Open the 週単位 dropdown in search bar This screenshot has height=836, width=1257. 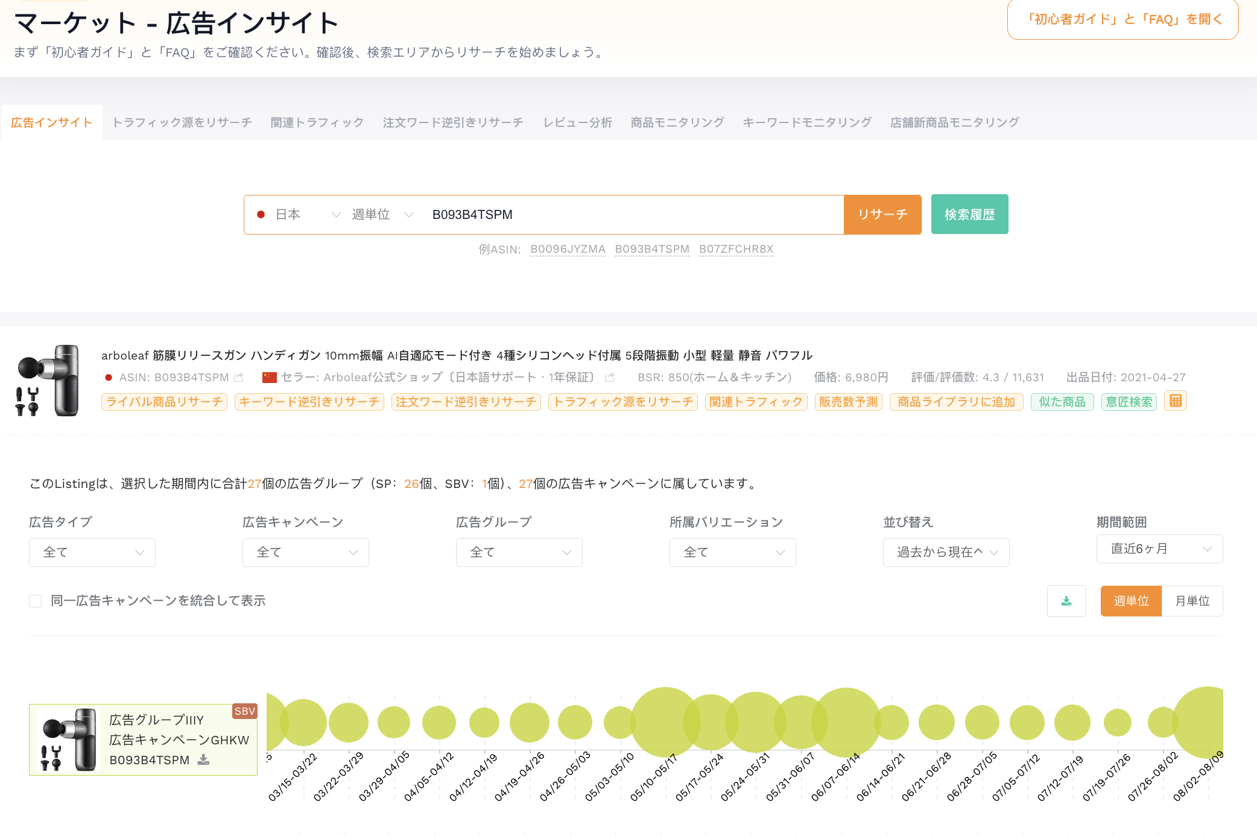click(x=382, y=215)
